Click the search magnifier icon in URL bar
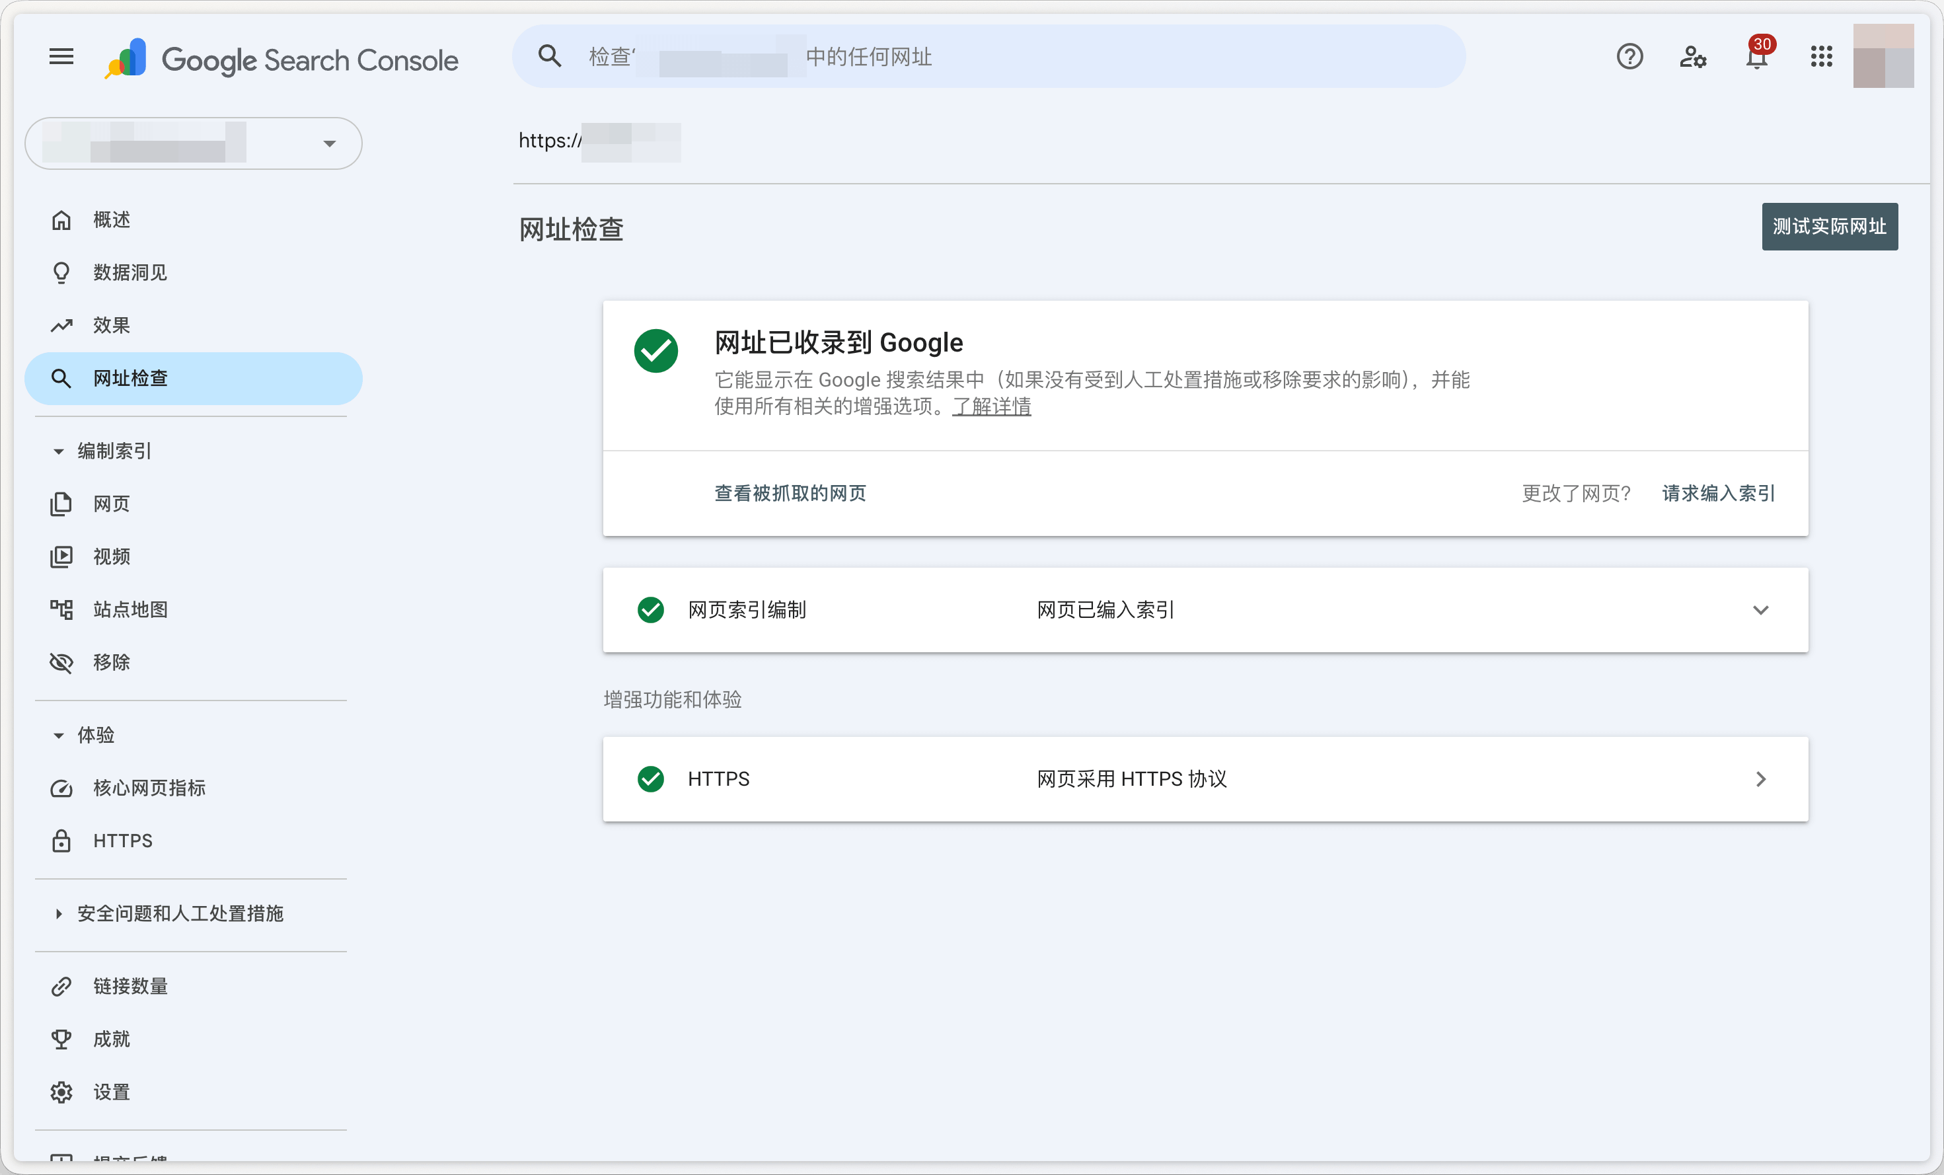This screenshot has width=1944, height=1175. 550,56
